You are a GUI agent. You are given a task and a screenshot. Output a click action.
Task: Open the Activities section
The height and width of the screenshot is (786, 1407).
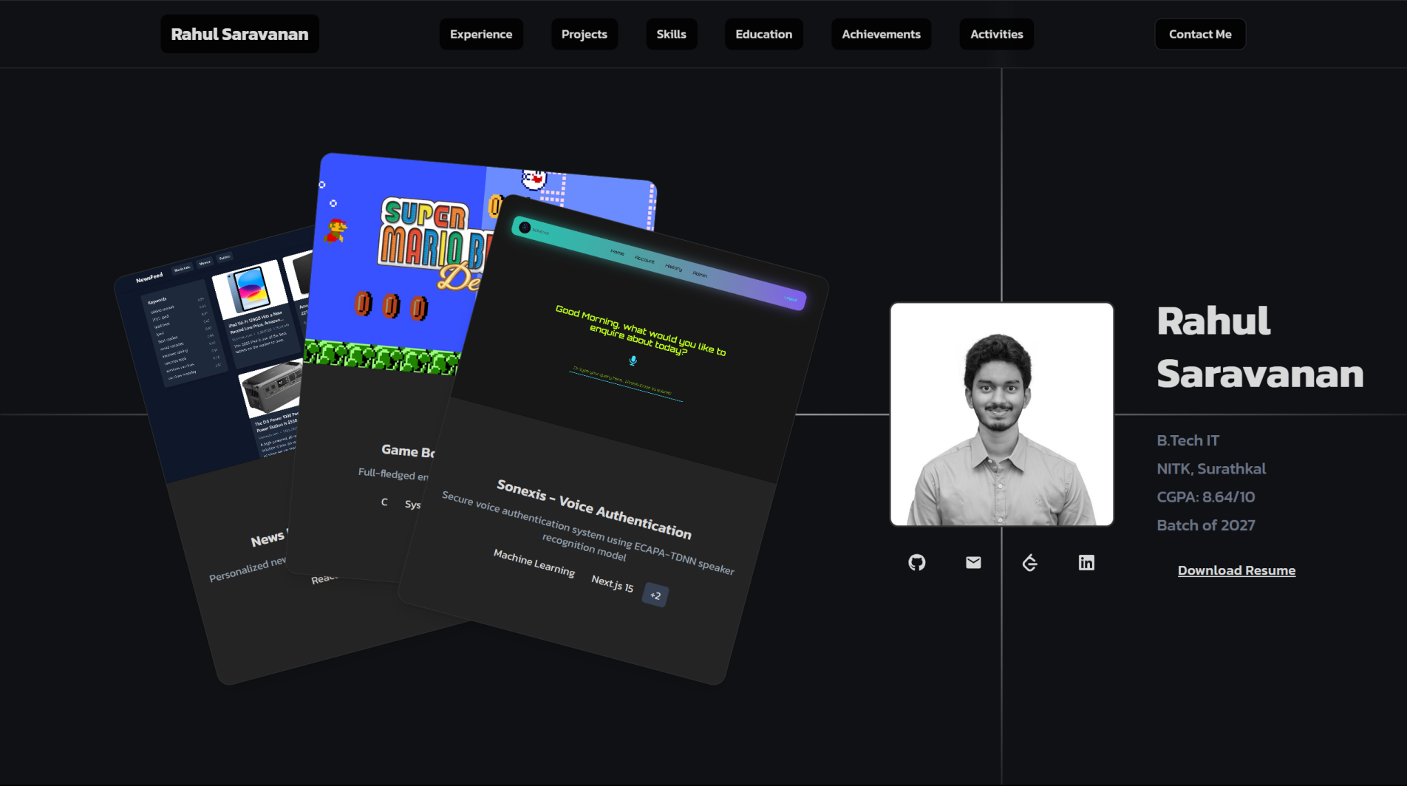(996, 34)
